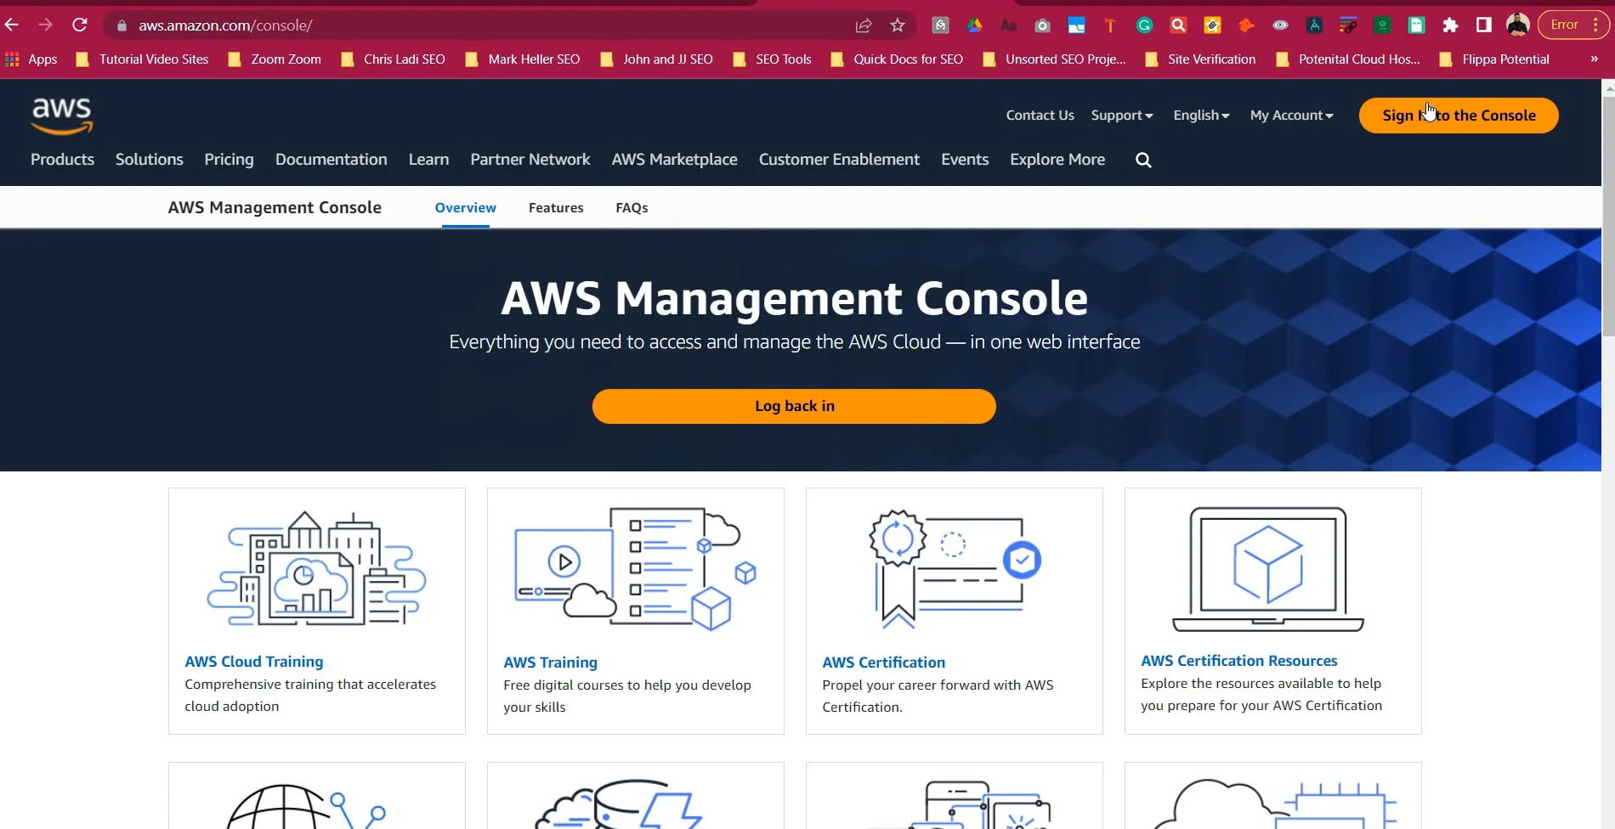Click the camera screenshot extension icon
Screen dimensions: 1615x829
[1042, 25]
